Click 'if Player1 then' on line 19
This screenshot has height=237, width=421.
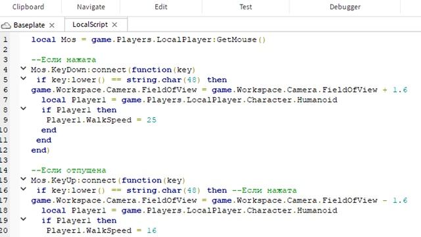pos(79,221)
